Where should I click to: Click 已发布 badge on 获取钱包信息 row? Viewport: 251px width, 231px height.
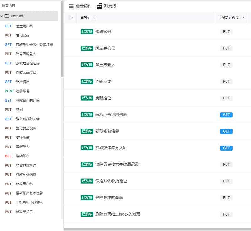87,131
